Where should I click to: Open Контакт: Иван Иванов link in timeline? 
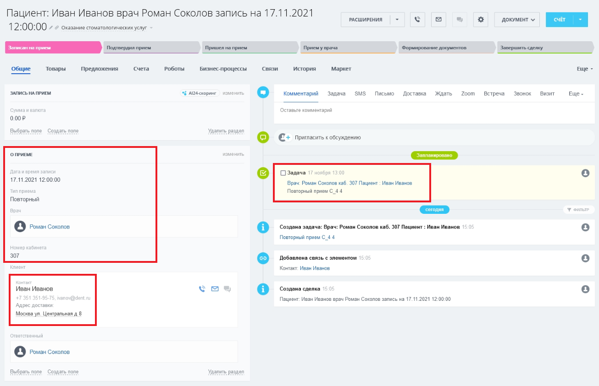coord(315,268)
